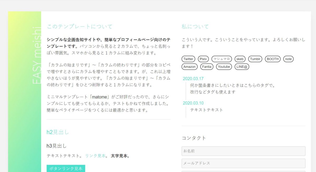This screenshot has width=316, height=172.
Task: Click the h2見出し section heading
Action: 57,132
